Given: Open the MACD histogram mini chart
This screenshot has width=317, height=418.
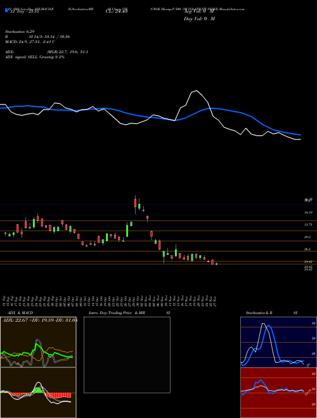Looking at the screenshot, I should [x=38, y=393].
